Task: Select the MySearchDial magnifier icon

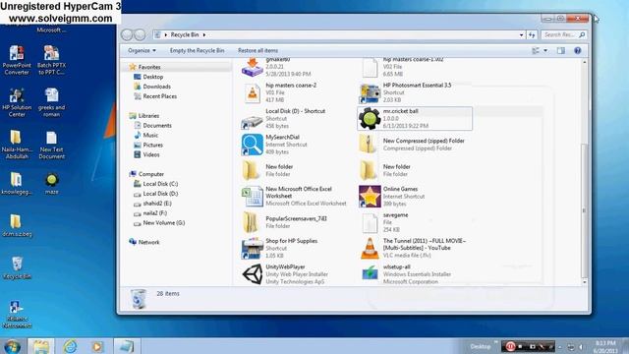Action: (x=253, y=145)
